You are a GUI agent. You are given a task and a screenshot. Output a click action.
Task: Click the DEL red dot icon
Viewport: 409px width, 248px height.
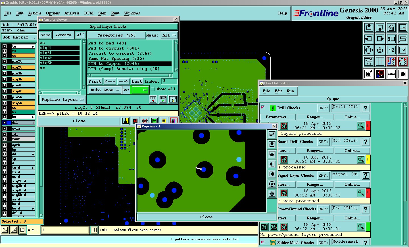tap(153, 99)
